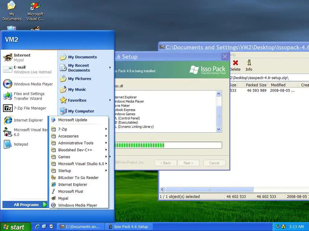Image resolution: width=309 pixels, height=231 pixels.
Task: Click scroll up arrow in install log
Action: coord(218,94)
